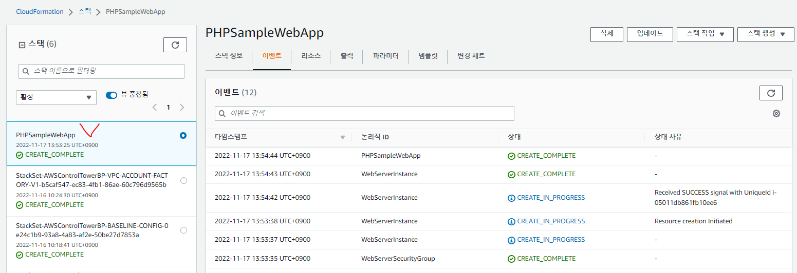Click timestamp 2022-11-17 13:54:44 UTC+0900
The height and width of the screenshot is (273, 797).
click(263, 156)
